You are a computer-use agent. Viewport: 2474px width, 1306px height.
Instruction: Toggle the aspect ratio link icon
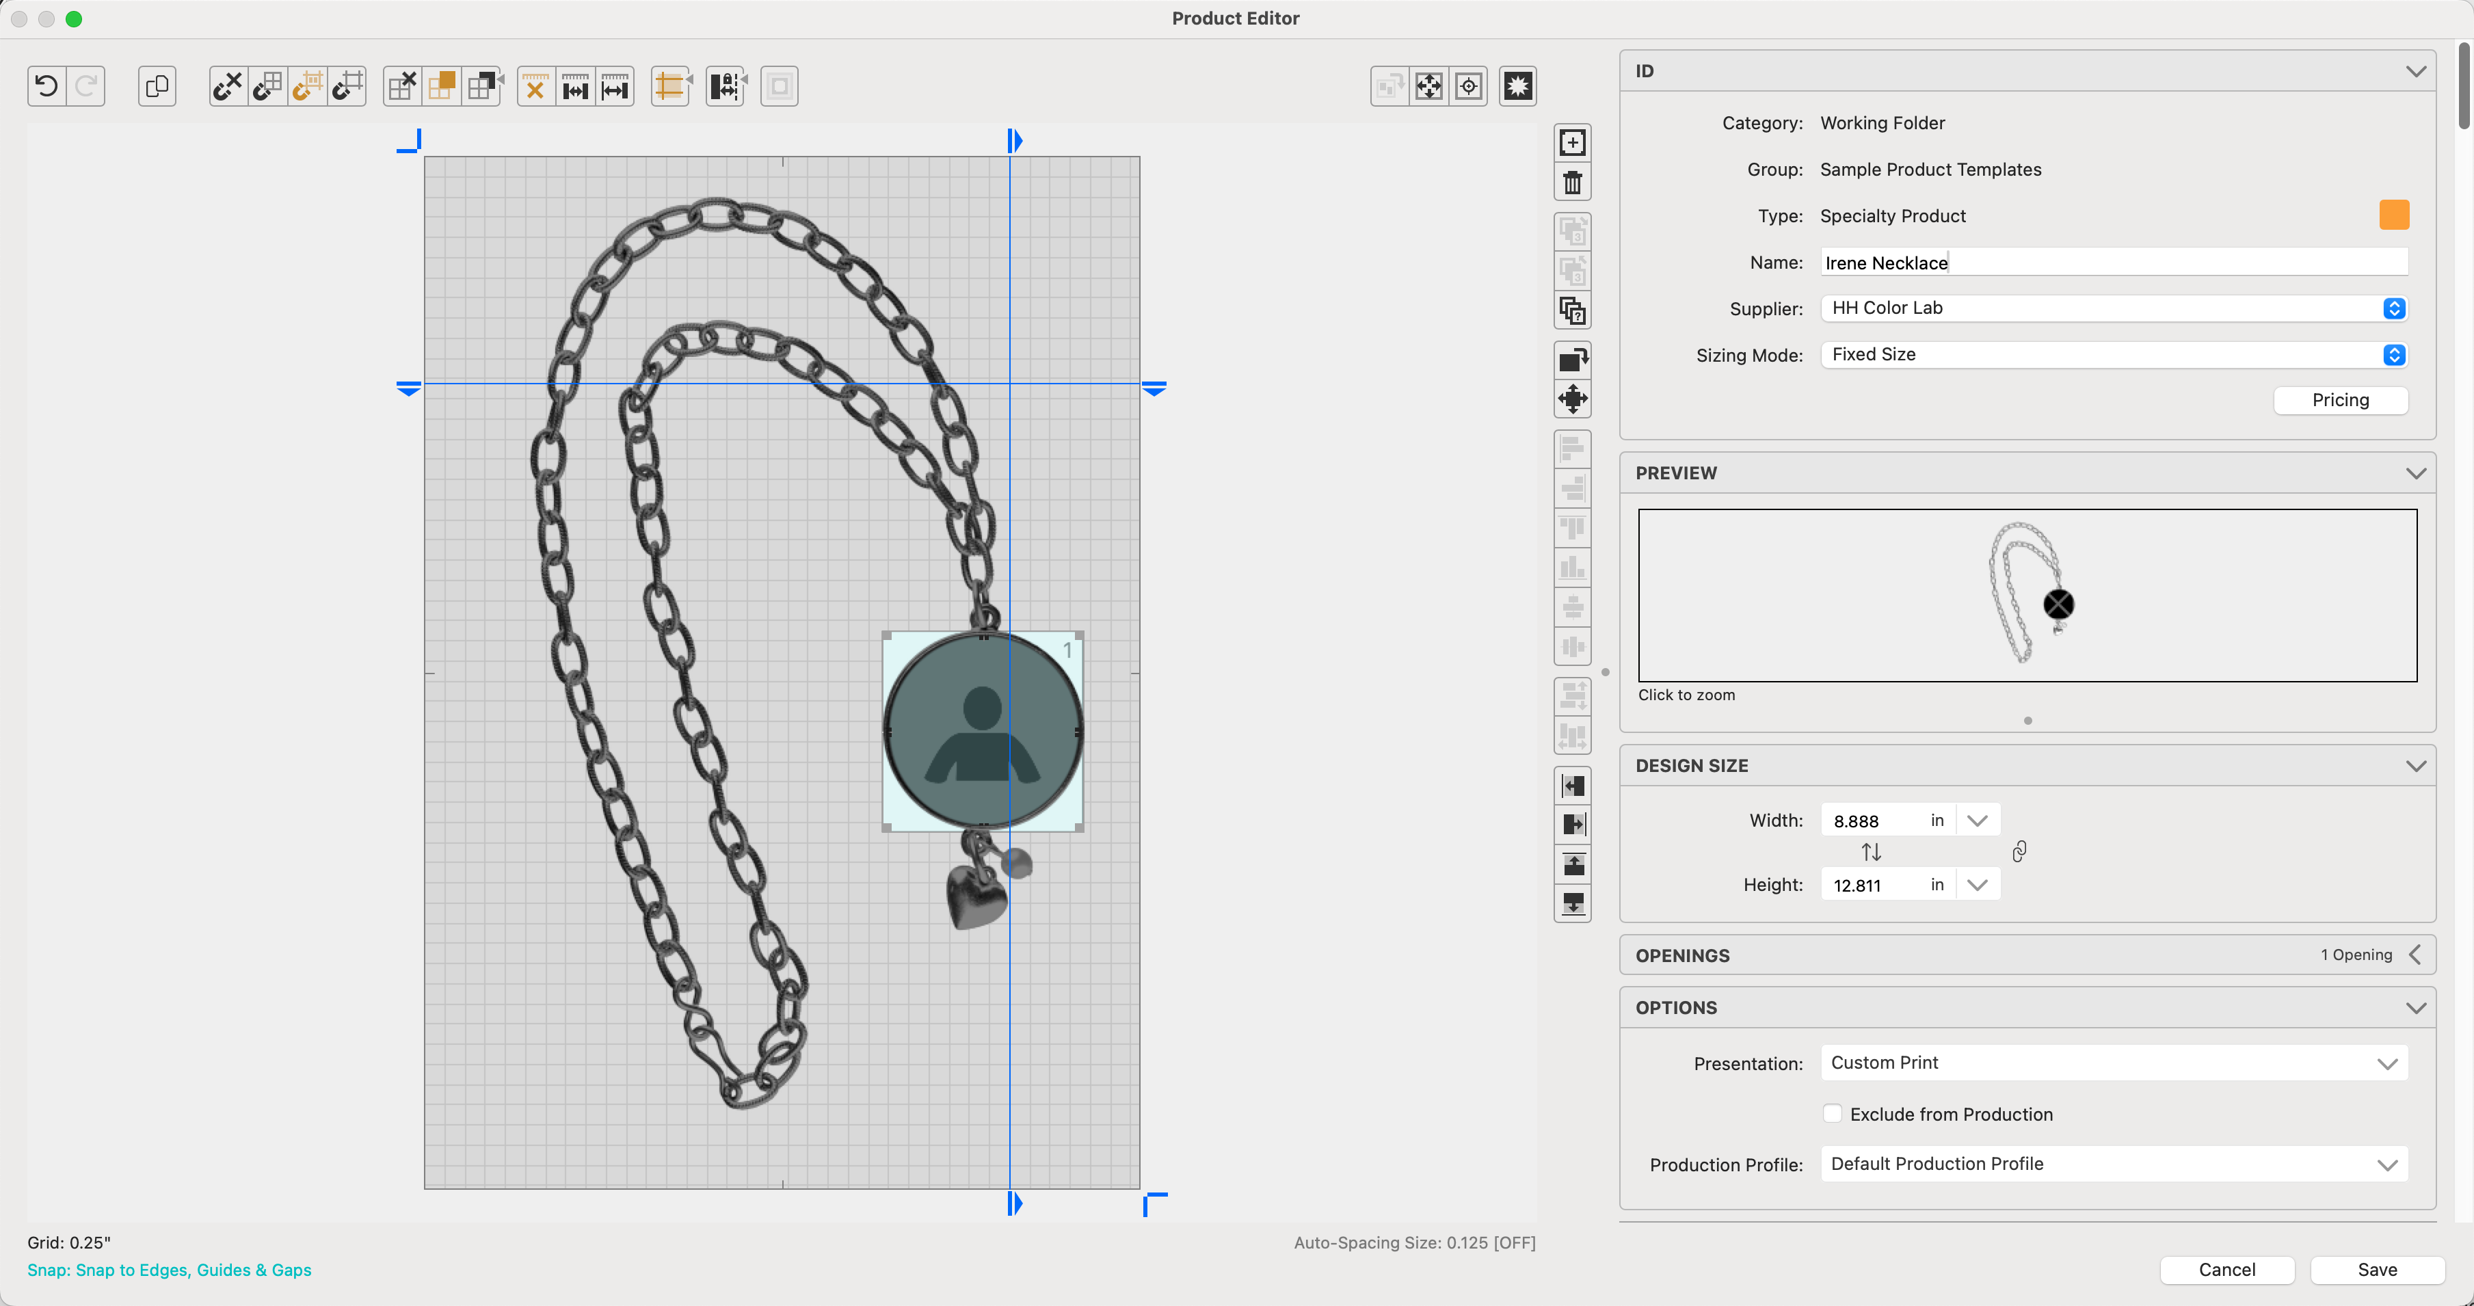(x=2019, y=852)
